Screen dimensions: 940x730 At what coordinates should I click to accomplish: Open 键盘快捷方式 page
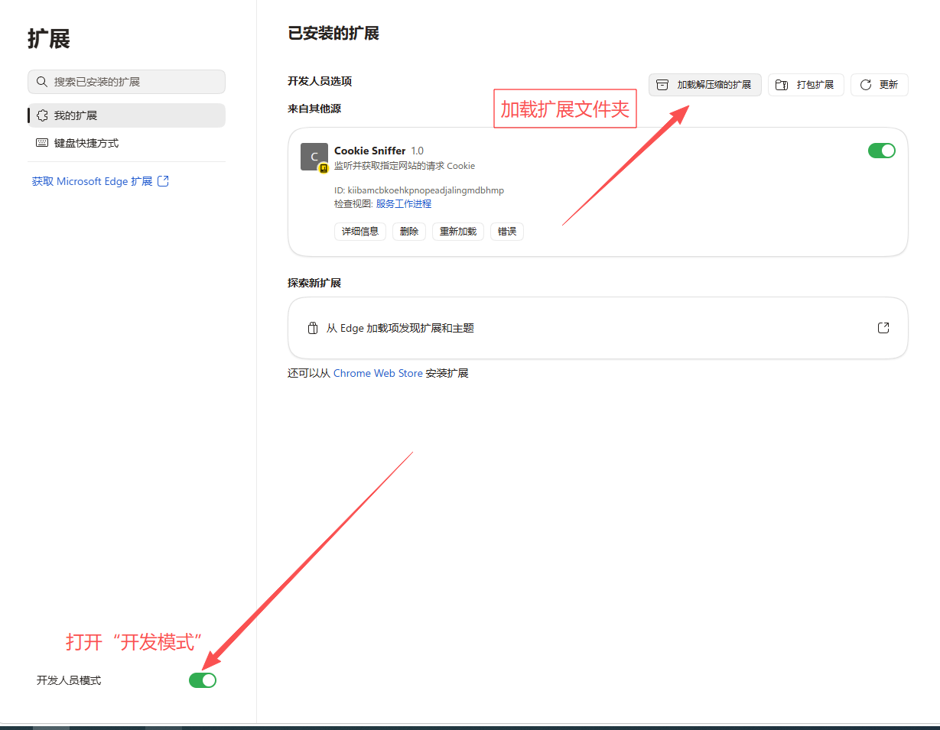pyautogui.click(x=126, y=143)
